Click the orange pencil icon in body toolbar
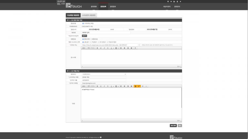248x139 pixels. click(139, 86)
